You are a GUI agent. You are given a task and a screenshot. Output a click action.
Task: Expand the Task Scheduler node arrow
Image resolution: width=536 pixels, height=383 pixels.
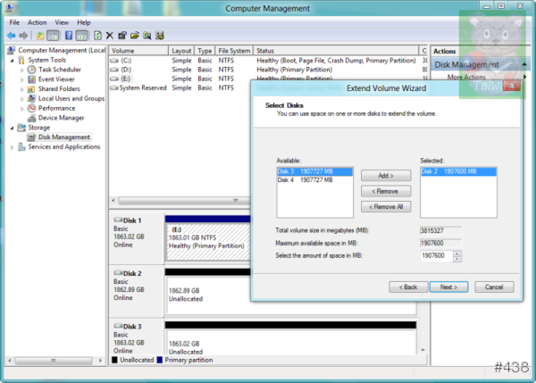tap(22, 70)
